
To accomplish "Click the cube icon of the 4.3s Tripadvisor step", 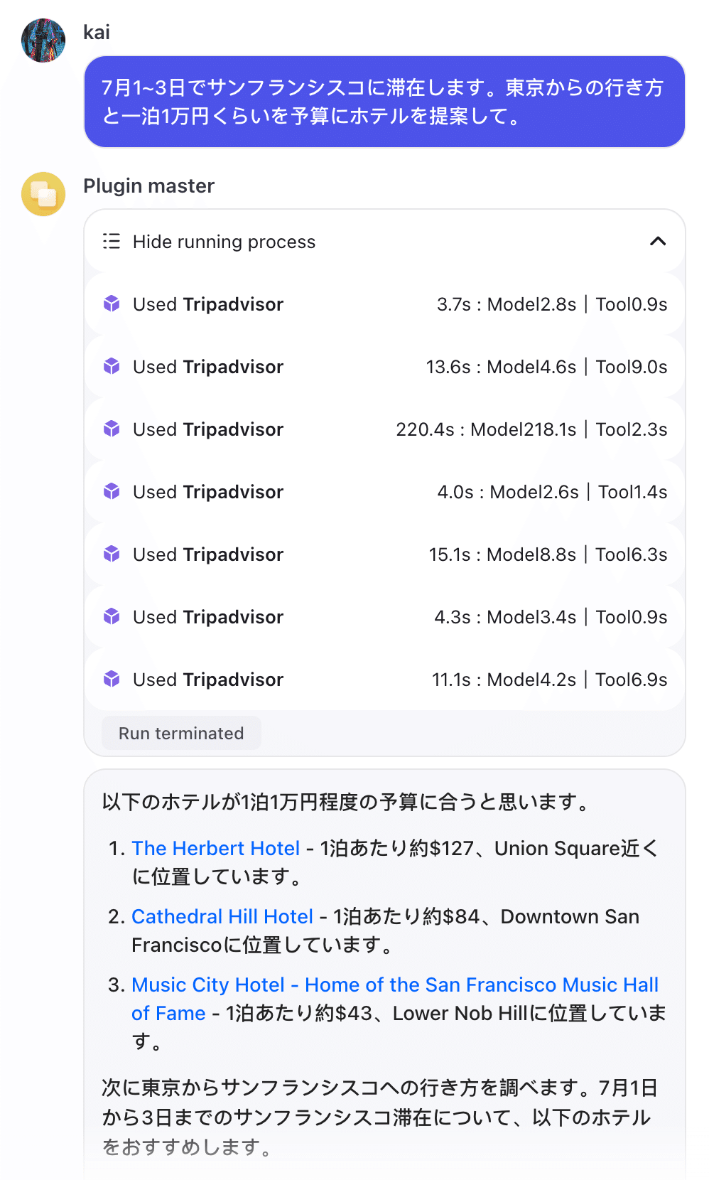I will click(x=112, y=617).
